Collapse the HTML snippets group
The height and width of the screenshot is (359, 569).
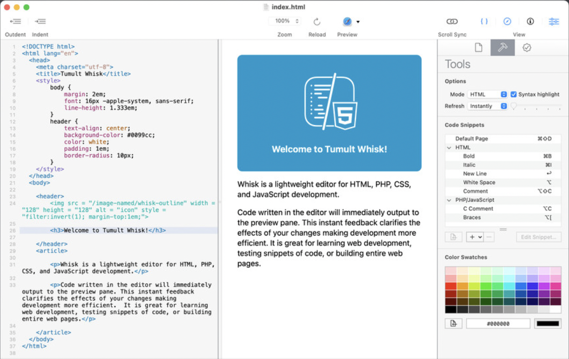pyautogui.click(x=449, y=147)
